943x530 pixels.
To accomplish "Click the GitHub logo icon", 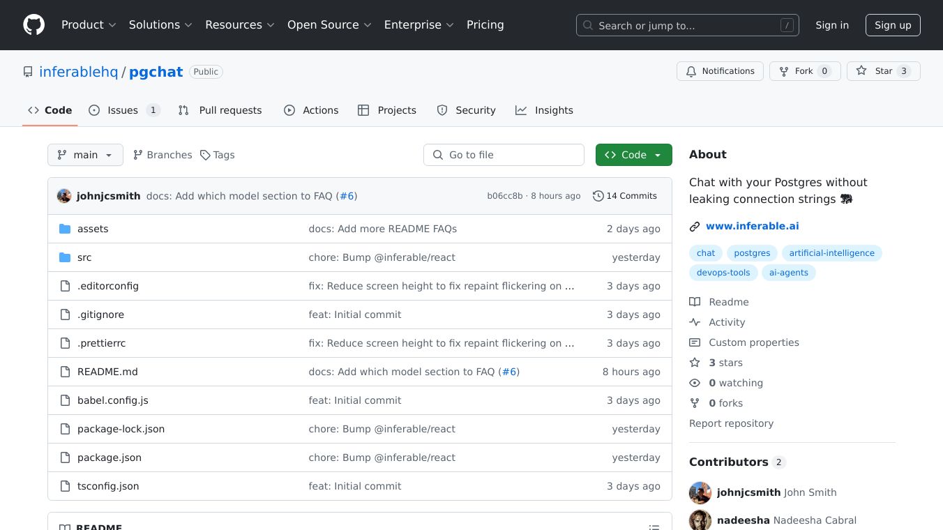I will coord(33,25).
